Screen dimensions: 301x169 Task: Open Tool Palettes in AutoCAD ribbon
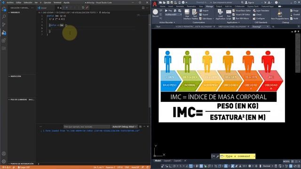(195, 15)
